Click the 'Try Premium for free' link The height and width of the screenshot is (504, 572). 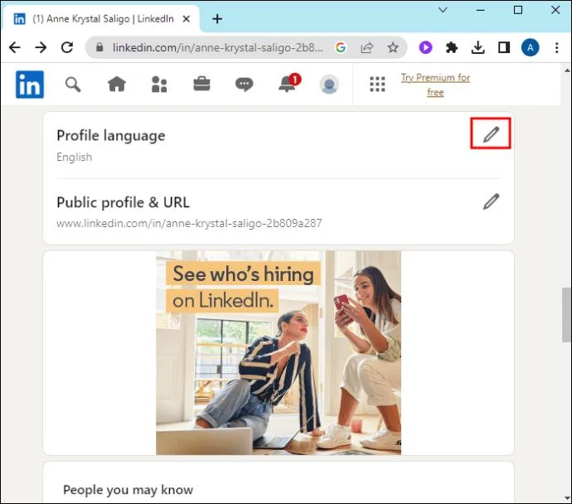(x=435, y=85)
